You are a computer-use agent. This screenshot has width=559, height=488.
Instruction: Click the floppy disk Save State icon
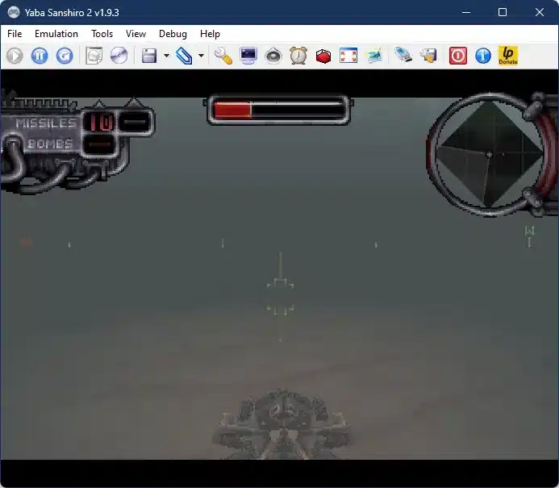149,56
